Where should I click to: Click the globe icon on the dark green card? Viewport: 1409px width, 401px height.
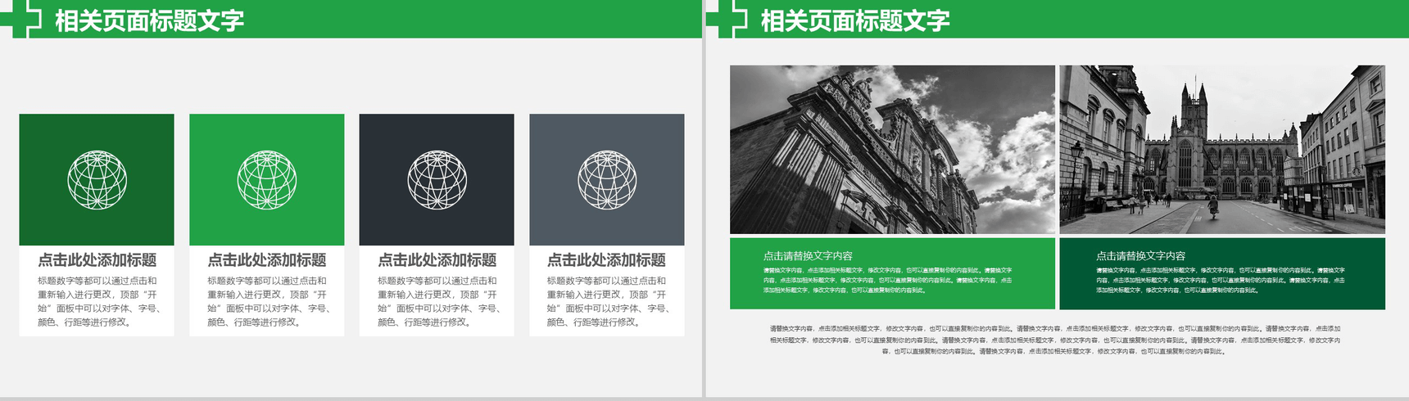point(97,180)
